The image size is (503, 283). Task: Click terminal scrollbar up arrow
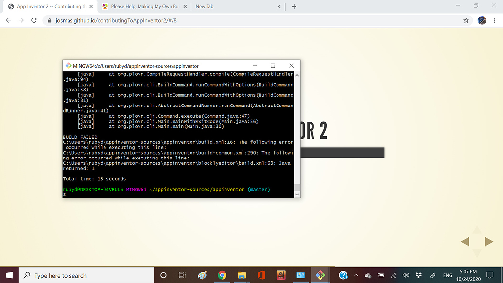pos(297,75)
